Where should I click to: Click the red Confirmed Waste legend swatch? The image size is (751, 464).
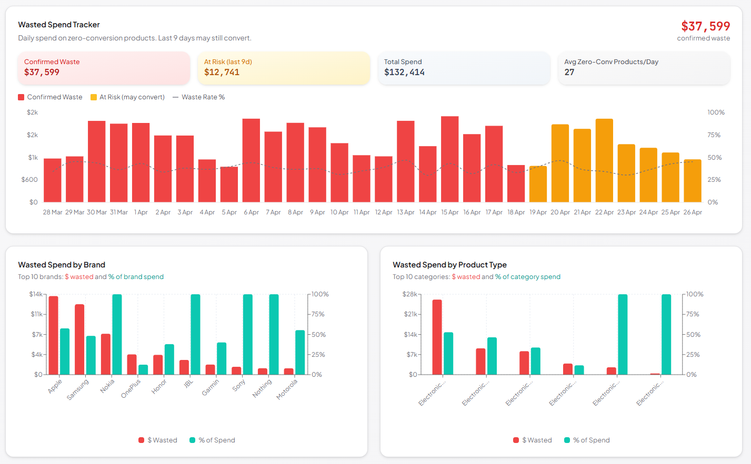click(x=22, y=97)
